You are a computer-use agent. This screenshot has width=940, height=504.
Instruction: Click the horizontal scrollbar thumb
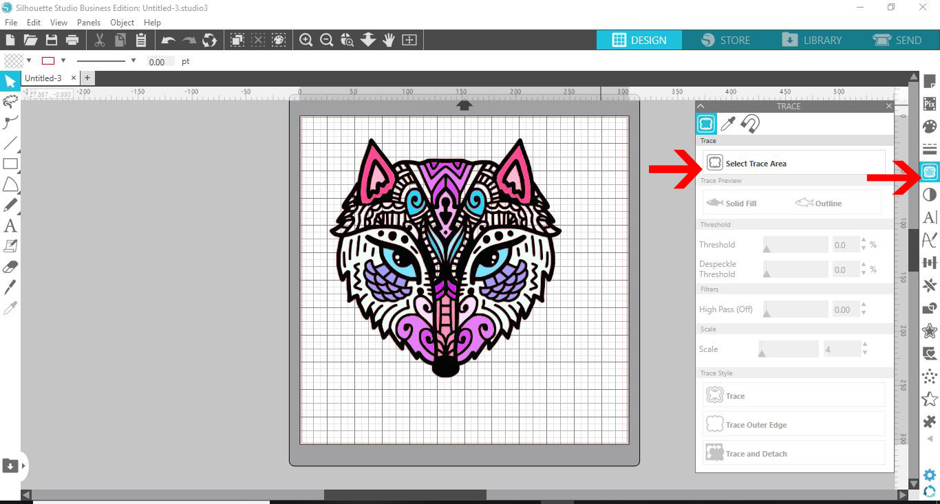[x=405, y=494]
